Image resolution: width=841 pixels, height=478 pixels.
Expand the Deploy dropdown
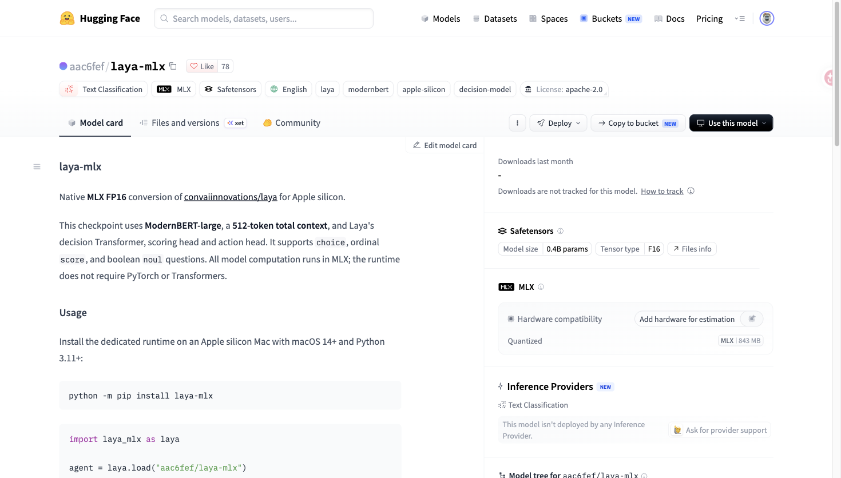click(558, 123)
